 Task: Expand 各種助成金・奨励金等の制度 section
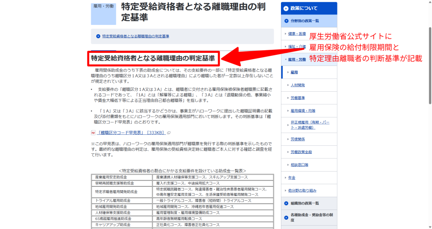coord(309,218)
